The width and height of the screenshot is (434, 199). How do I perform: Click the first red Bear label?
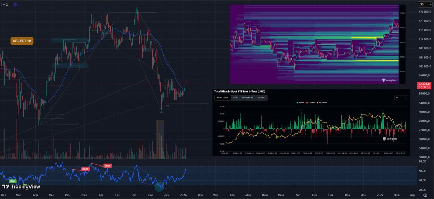pos(85,169)
